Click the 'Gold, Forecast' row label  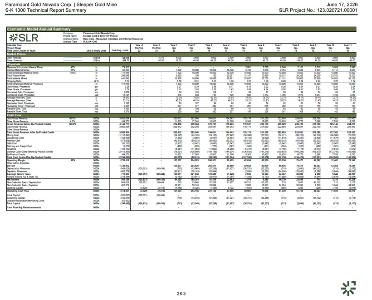[x=14, y=58]
